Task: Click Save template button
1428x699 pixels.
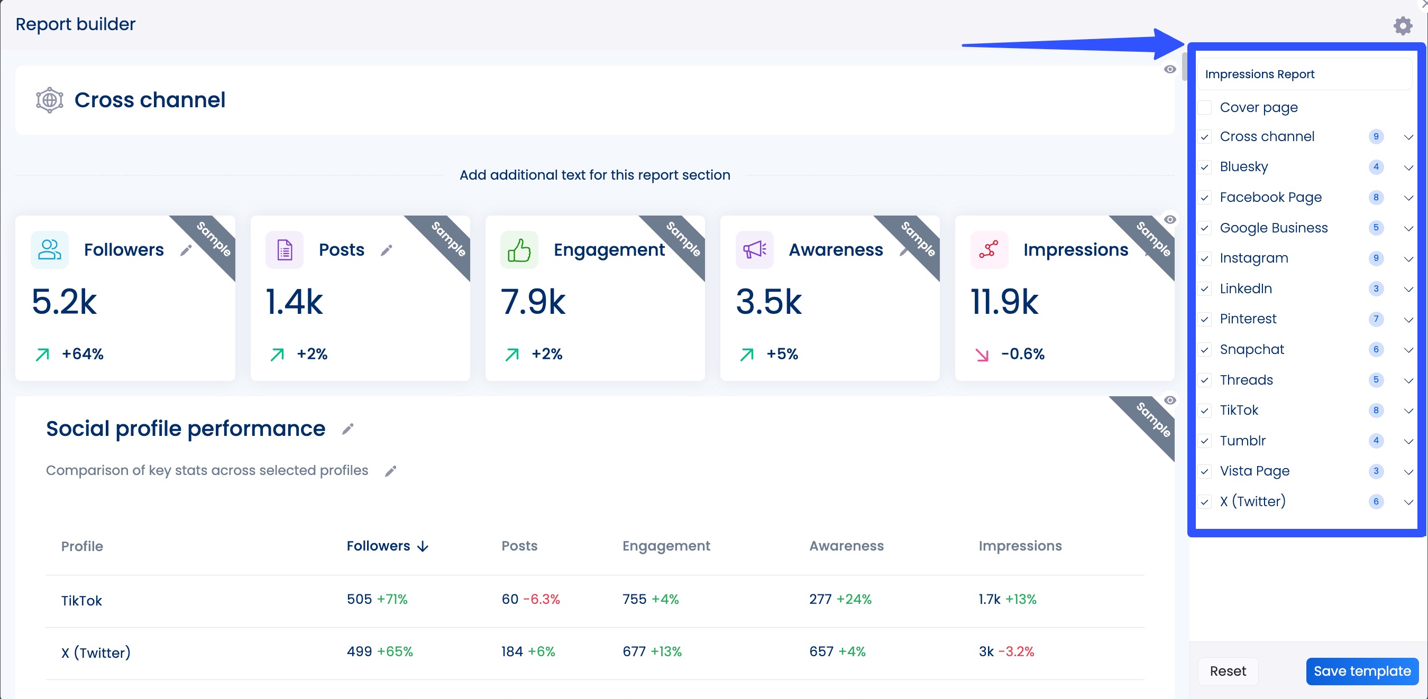Action: [1361, 671]
